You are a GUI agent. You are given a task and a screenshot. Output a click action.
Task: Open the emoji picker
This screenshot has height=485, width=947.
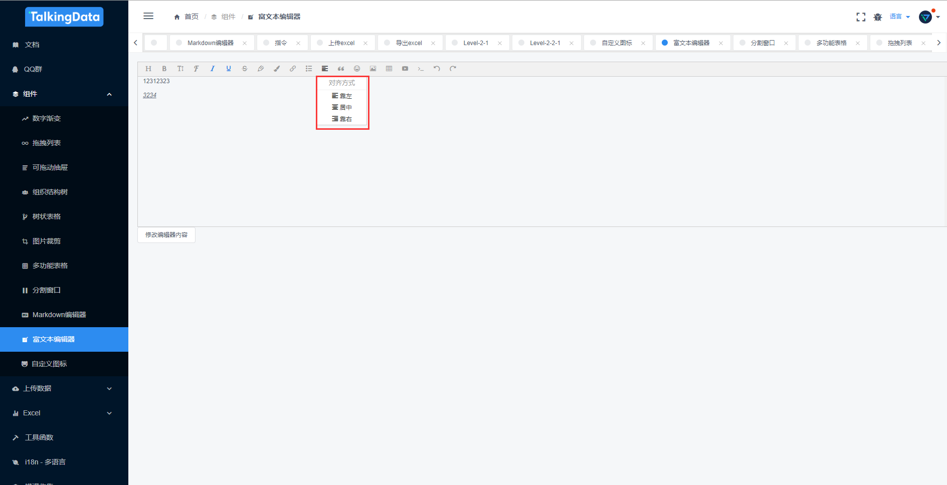(357, 69)
